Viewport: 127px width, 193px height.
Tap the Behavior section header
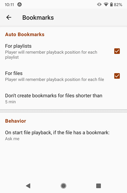[16, 121]
